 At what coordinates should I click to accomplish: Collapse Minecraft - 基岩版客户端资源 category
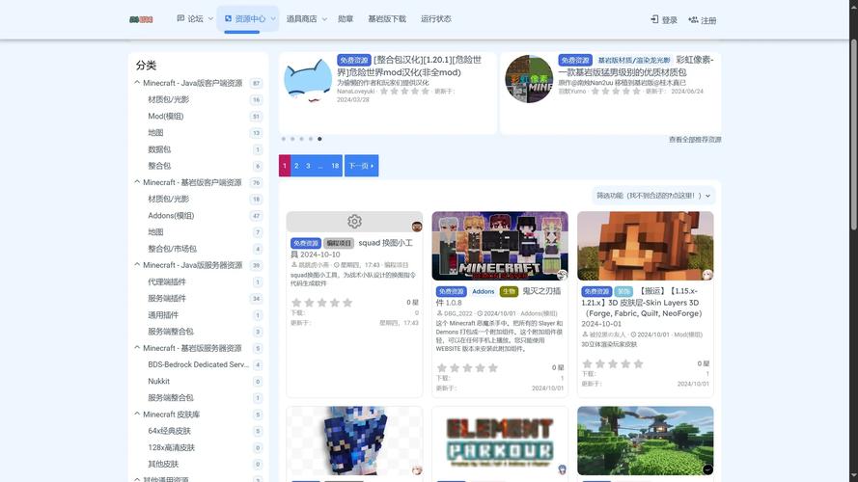tap(137, 182)
